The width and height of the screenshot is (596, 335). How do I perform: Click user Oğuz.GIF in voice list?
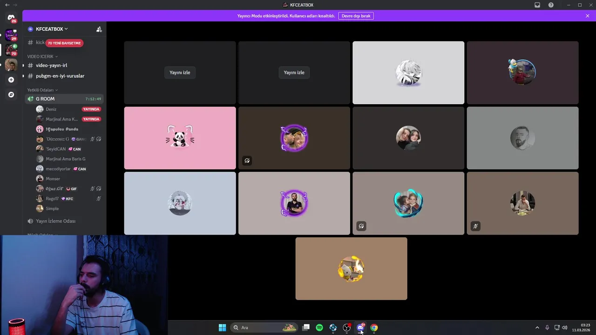coord(54,188)
